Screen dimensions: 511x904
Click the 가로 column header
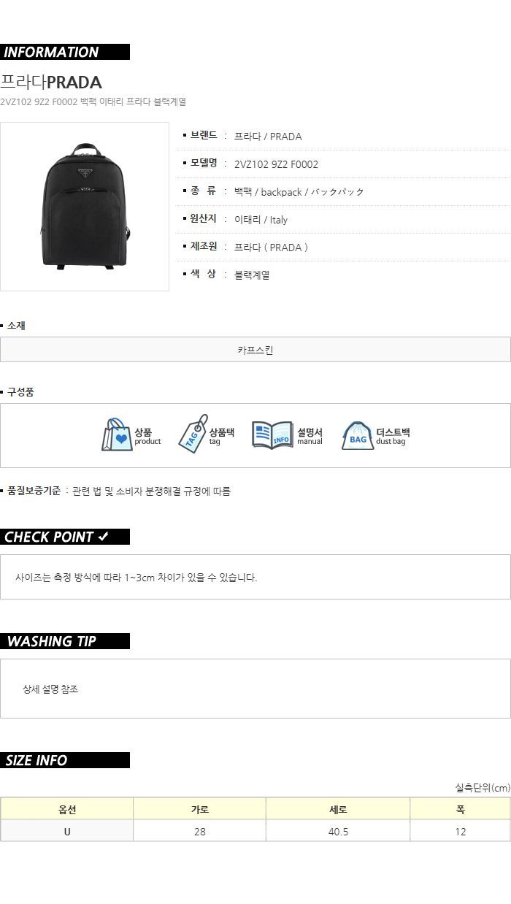(200, 809)
